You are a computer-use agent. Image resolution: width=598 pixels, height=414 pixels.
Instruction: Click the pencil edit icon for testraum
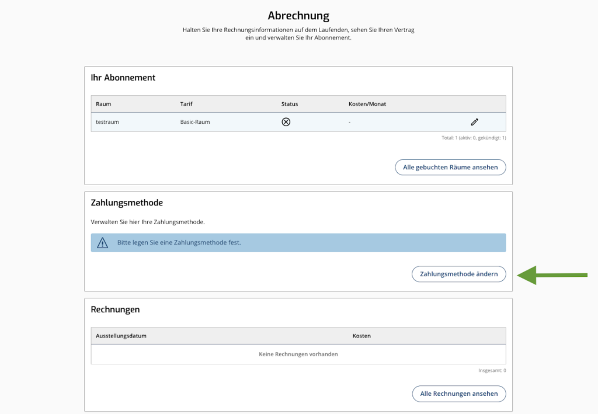tap(474, 122)
